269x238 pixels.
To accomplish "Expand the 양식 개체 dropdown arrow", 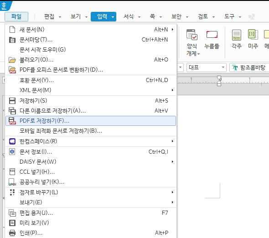I will [198, 54].
